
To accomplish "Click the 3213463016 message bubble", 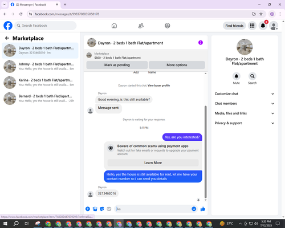I will click(x=107, y=194).
